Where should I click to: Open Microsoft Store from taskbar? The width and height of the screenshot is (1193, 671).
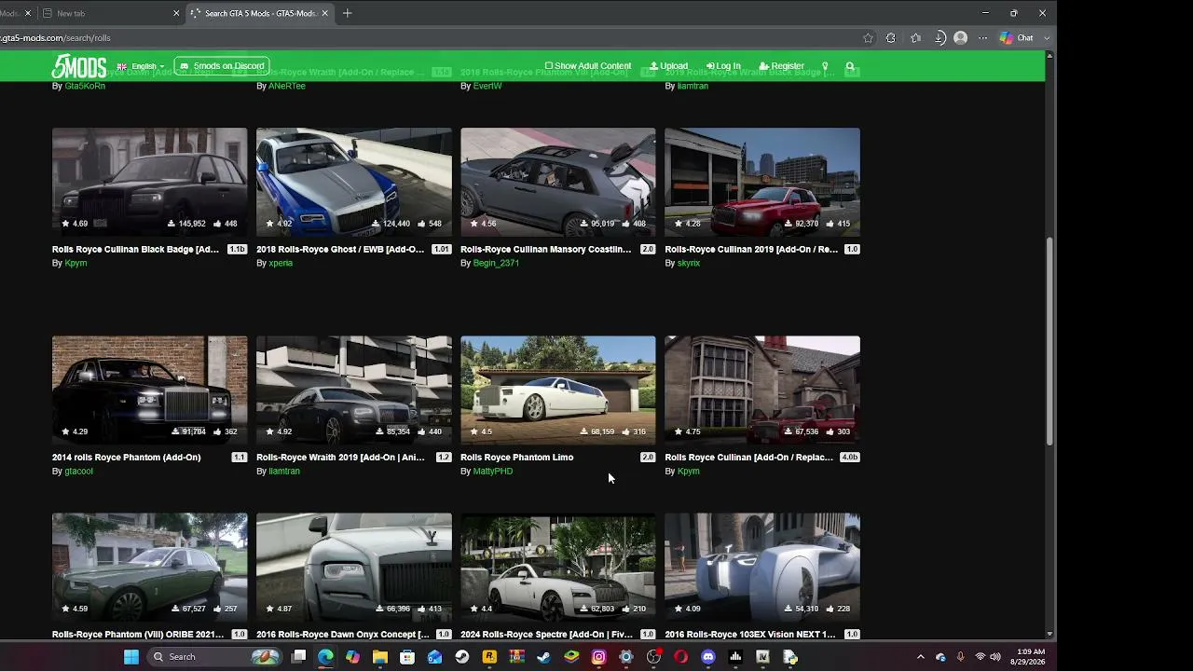tap(407, 657)
